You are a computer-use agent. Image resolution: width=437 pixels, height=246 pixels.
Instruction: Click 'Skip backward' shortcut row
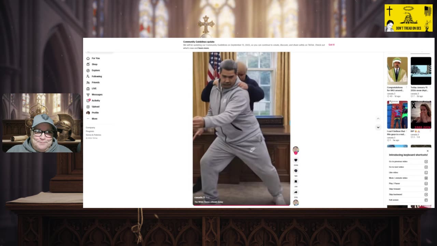408,194
